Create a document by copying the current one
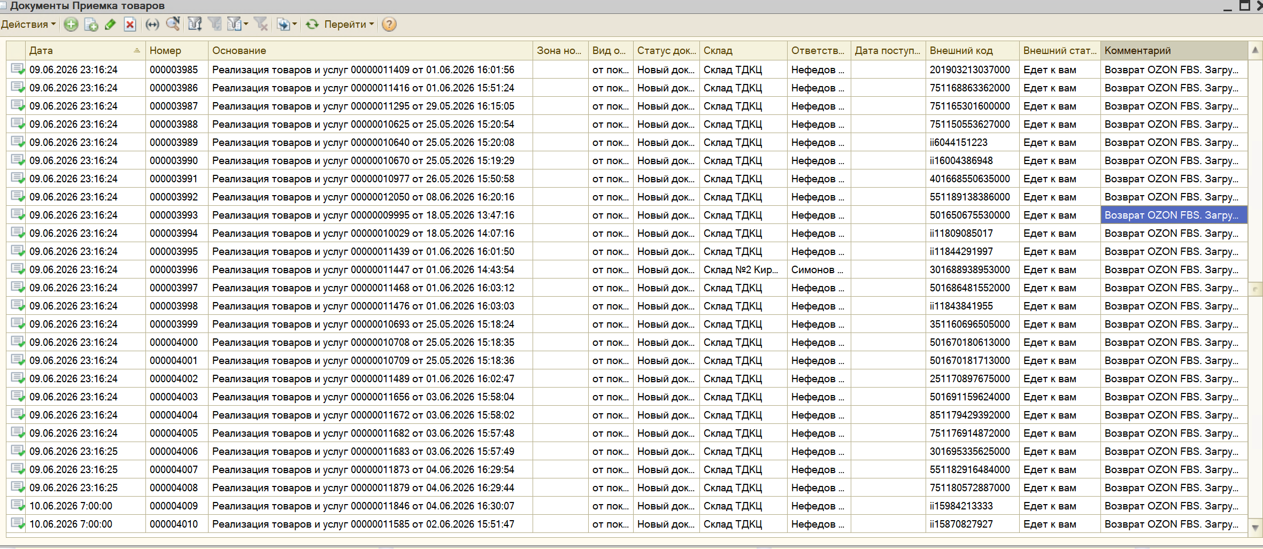This screenshot has height=549, width=1263. (91, 24)
